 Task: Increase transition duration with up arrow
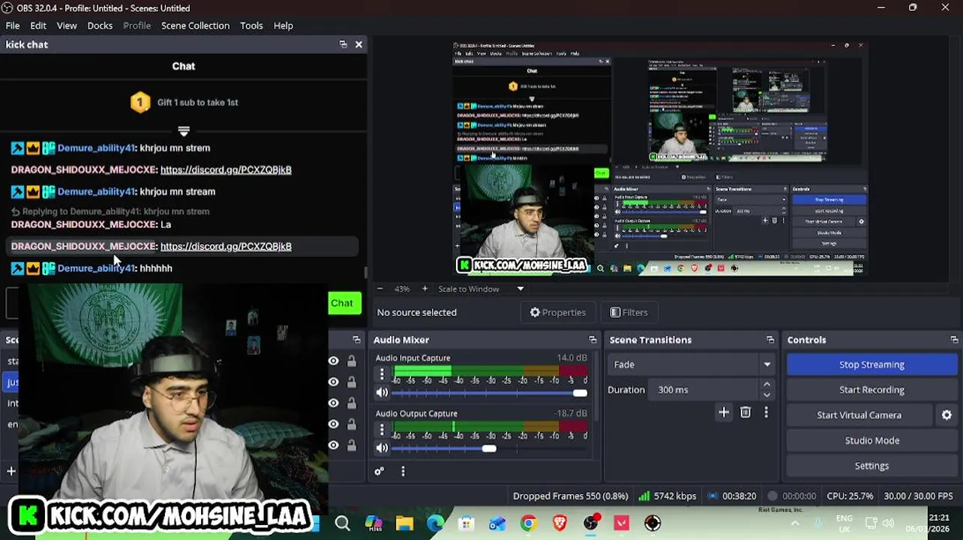coord(766,384)
